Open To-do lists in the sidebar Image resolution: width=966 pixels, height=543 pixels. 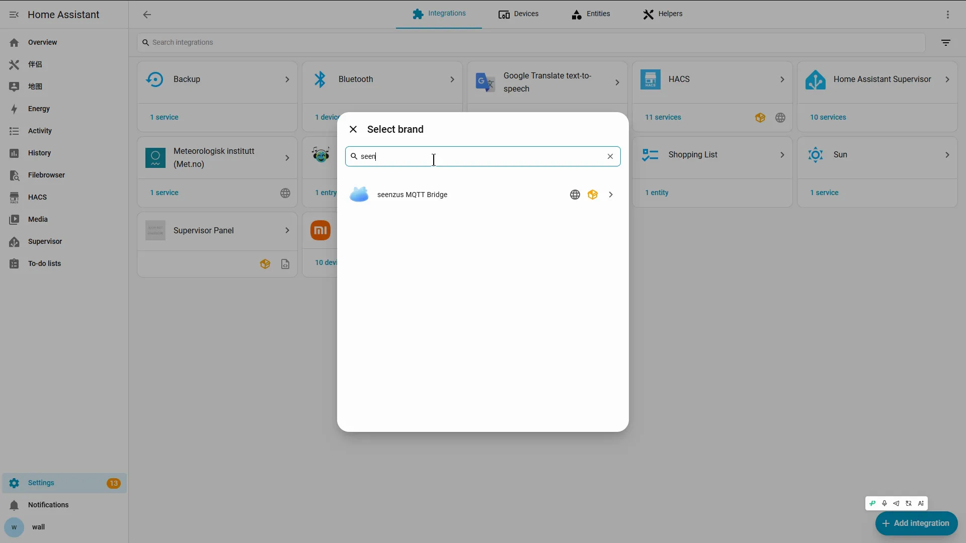click(64, 263)
